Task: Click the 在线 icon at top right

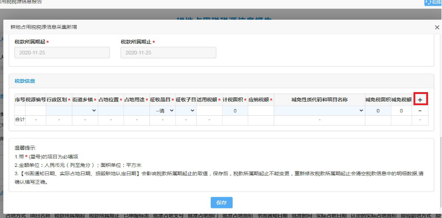Action: 433,2
